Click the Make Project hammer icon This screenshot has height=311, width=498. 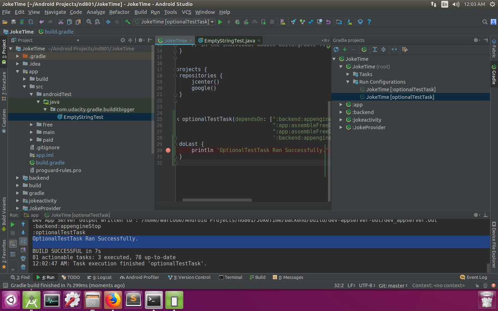coord(128,22)
